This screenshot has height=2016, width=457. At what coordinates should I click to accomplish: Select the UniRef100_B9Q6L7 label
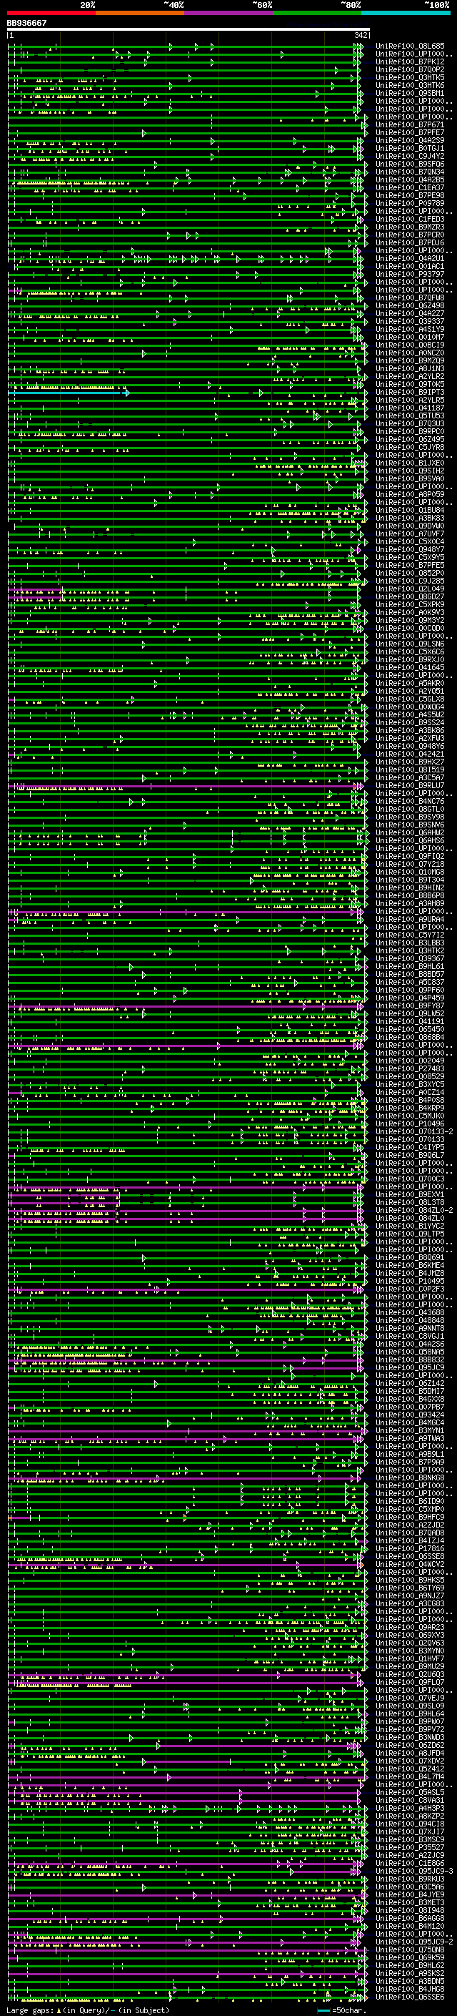point(409,1155)
